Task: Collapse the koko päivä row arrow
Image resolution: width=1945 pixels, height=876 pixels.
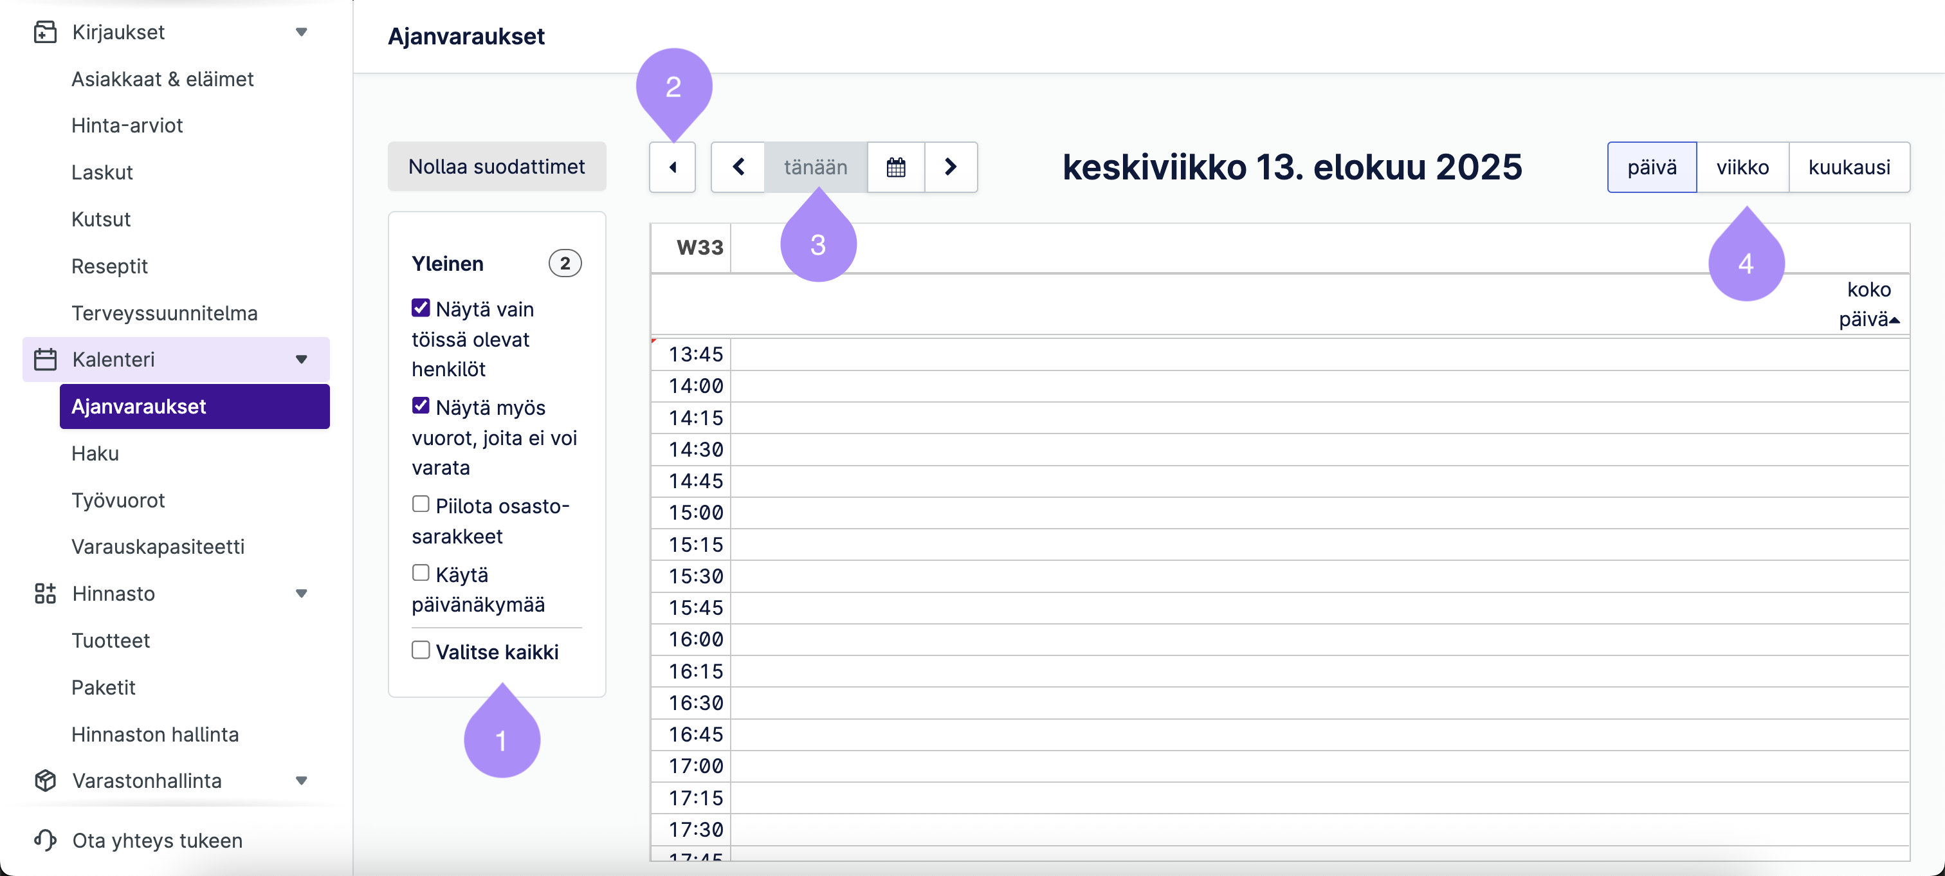Action: pos(1894,321)
